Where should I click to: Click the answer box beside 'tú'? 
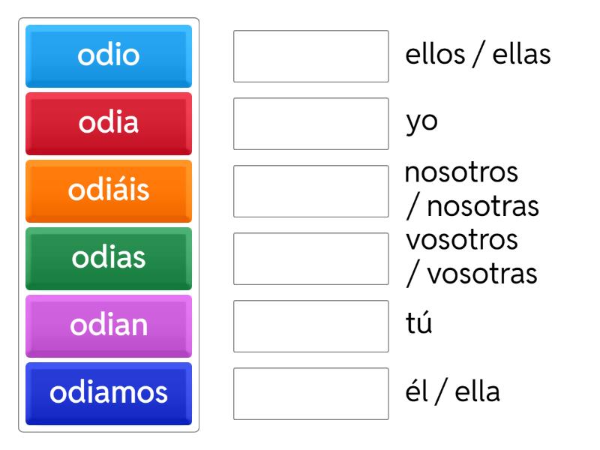pos(310,326)
